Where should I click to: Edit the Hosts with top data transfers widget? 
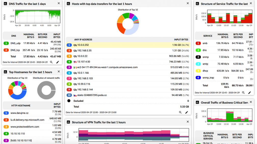[x=186, y=112]
